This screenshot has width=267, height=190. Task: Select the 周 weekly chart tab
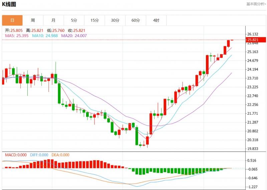[x=33, y=20]
